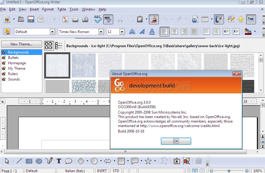The width and height of the screenshot is (265, 173).
Task: Select the Sounds gallery theme
Action: [x=22, y=79]
